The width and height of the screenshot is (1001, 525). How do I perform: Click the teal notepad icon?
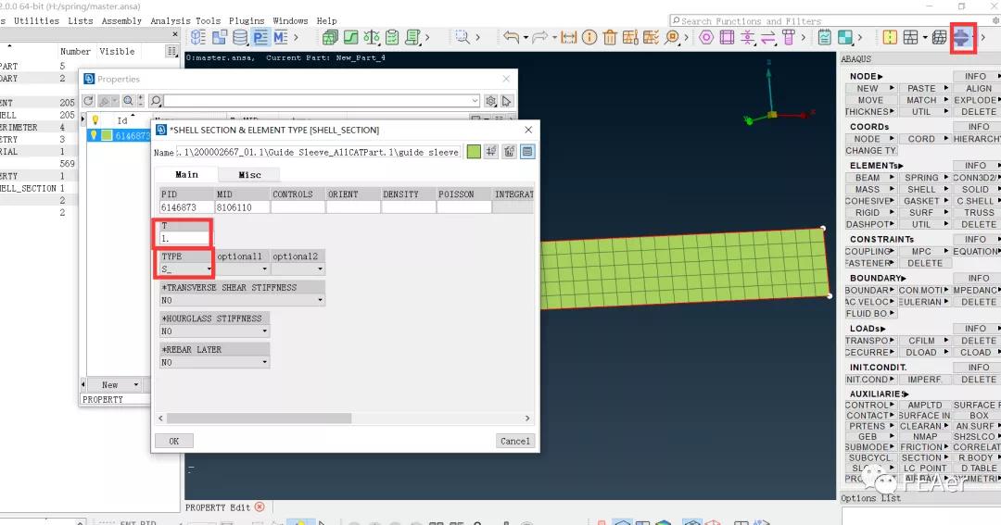click(825, 37)
